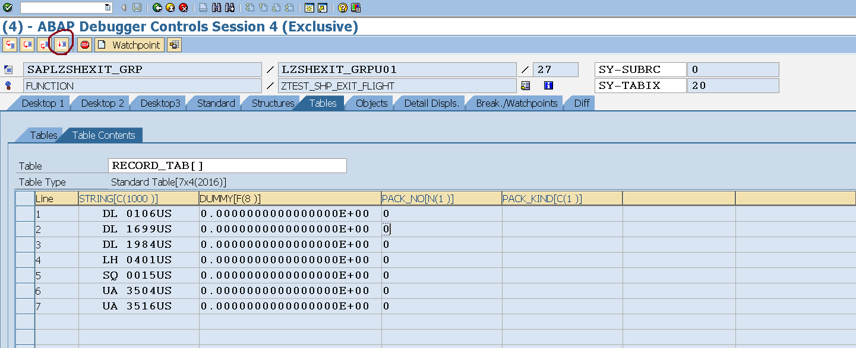
Task: Click the SAPLZSHEXIT_GRP program field
Action: pyautogui.click(x=143, y=69)
